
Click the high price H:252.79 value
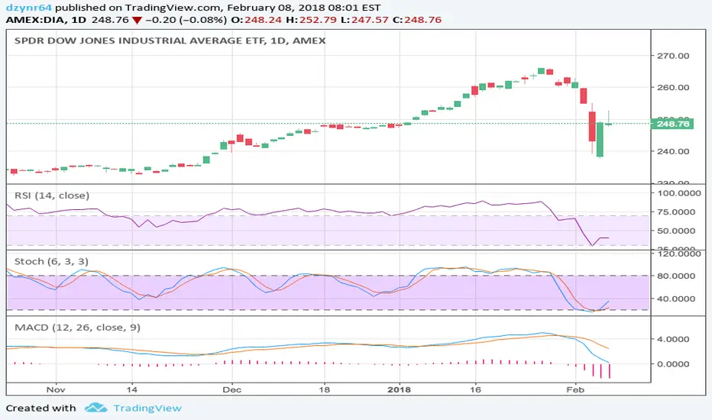(311, 20)
